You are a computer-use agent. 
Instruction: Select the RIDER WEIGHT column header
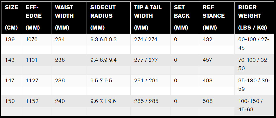pyautogui.click(x=255, y=18)
